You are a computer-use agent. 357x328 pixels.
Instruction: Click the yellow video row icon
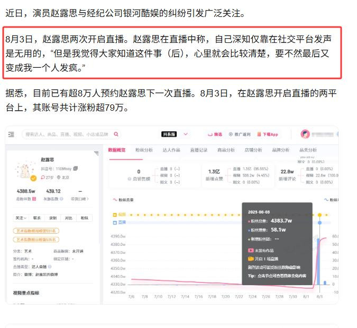click(x=115, y=215)
